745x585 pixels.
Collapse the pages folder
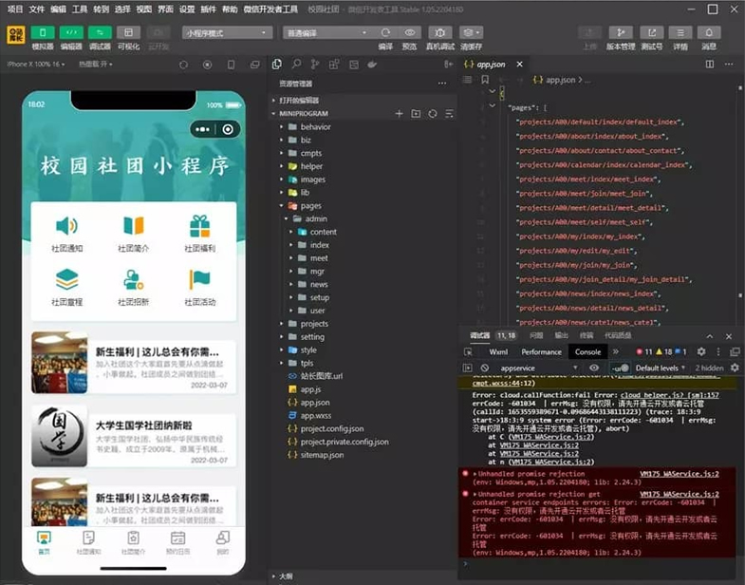[x=363, y=206]
